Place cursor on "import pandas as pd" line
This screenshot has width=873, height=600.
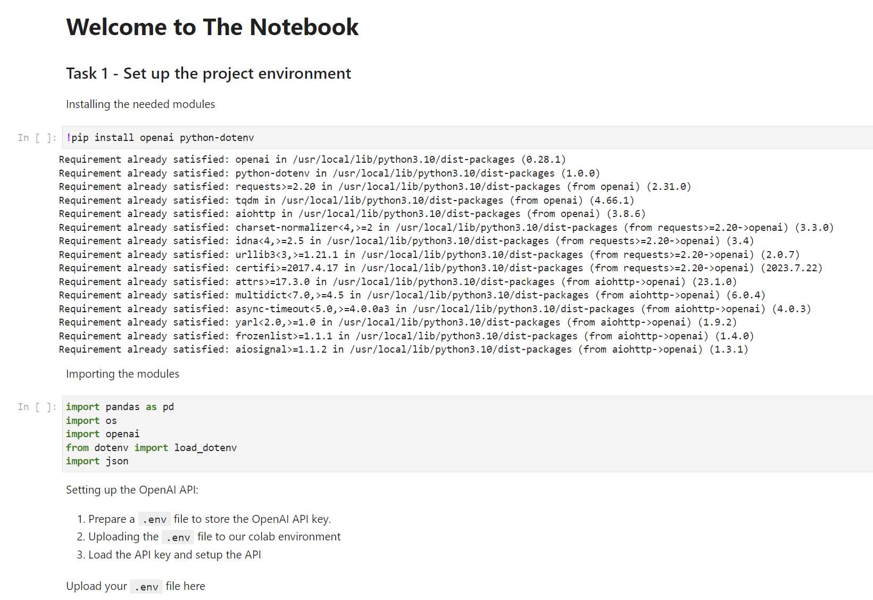(120, 407)
